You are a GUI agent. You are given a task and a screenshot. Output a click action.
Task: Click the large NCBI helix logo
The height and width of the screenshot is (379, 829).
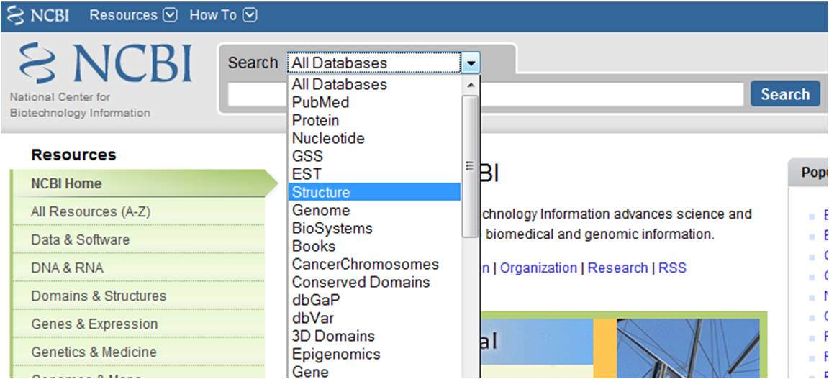pyautogui.click(x=105, y=65)
